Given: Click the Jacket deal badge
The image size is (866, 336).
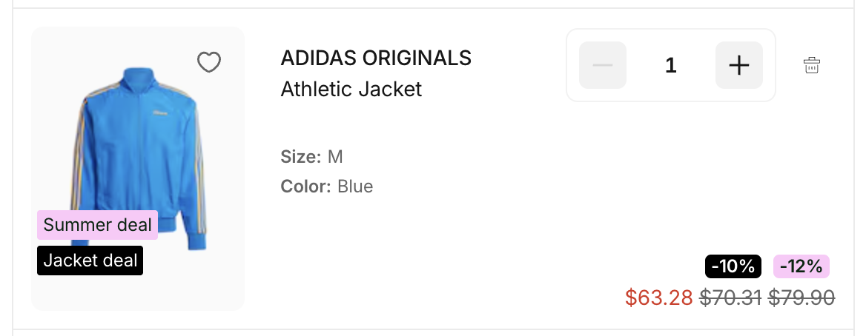Looking at the screenshot, I should 90,261.
